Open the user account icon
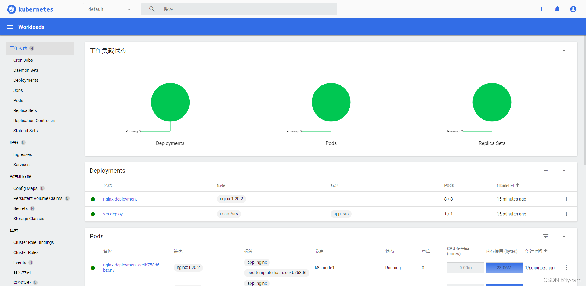 (573, 9)
